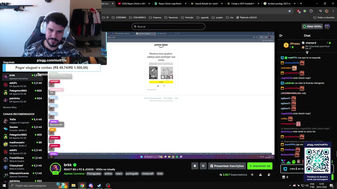The width and height of the screenshot is (337, 189).
Task: Open the upgrade bookmark folder
Action: [202, 18]
